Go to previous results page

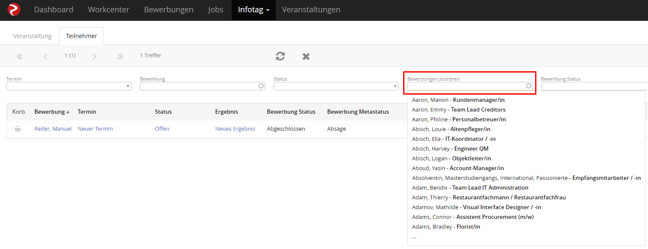45,56
